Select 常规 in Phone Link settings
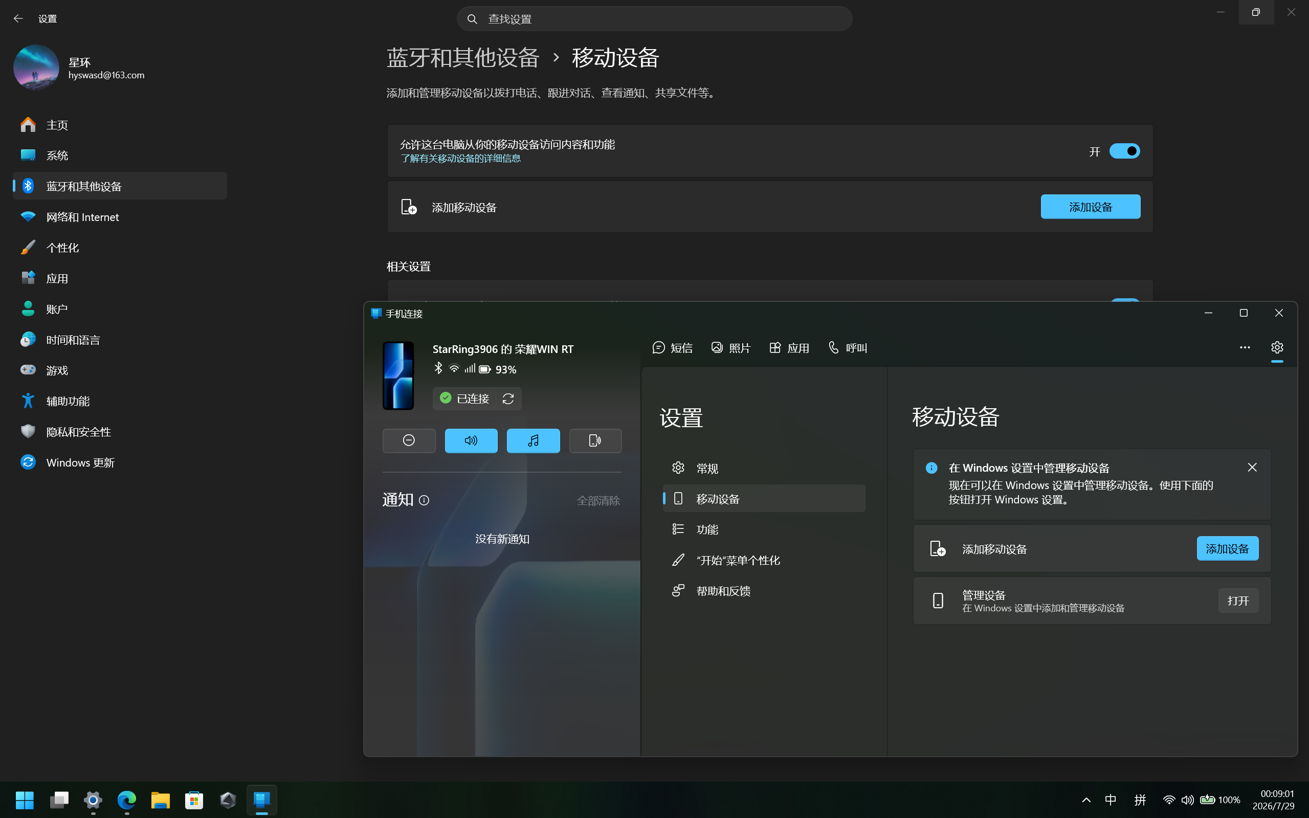The height and width of the screenshot is (818, 1309). tap(764, 468)
